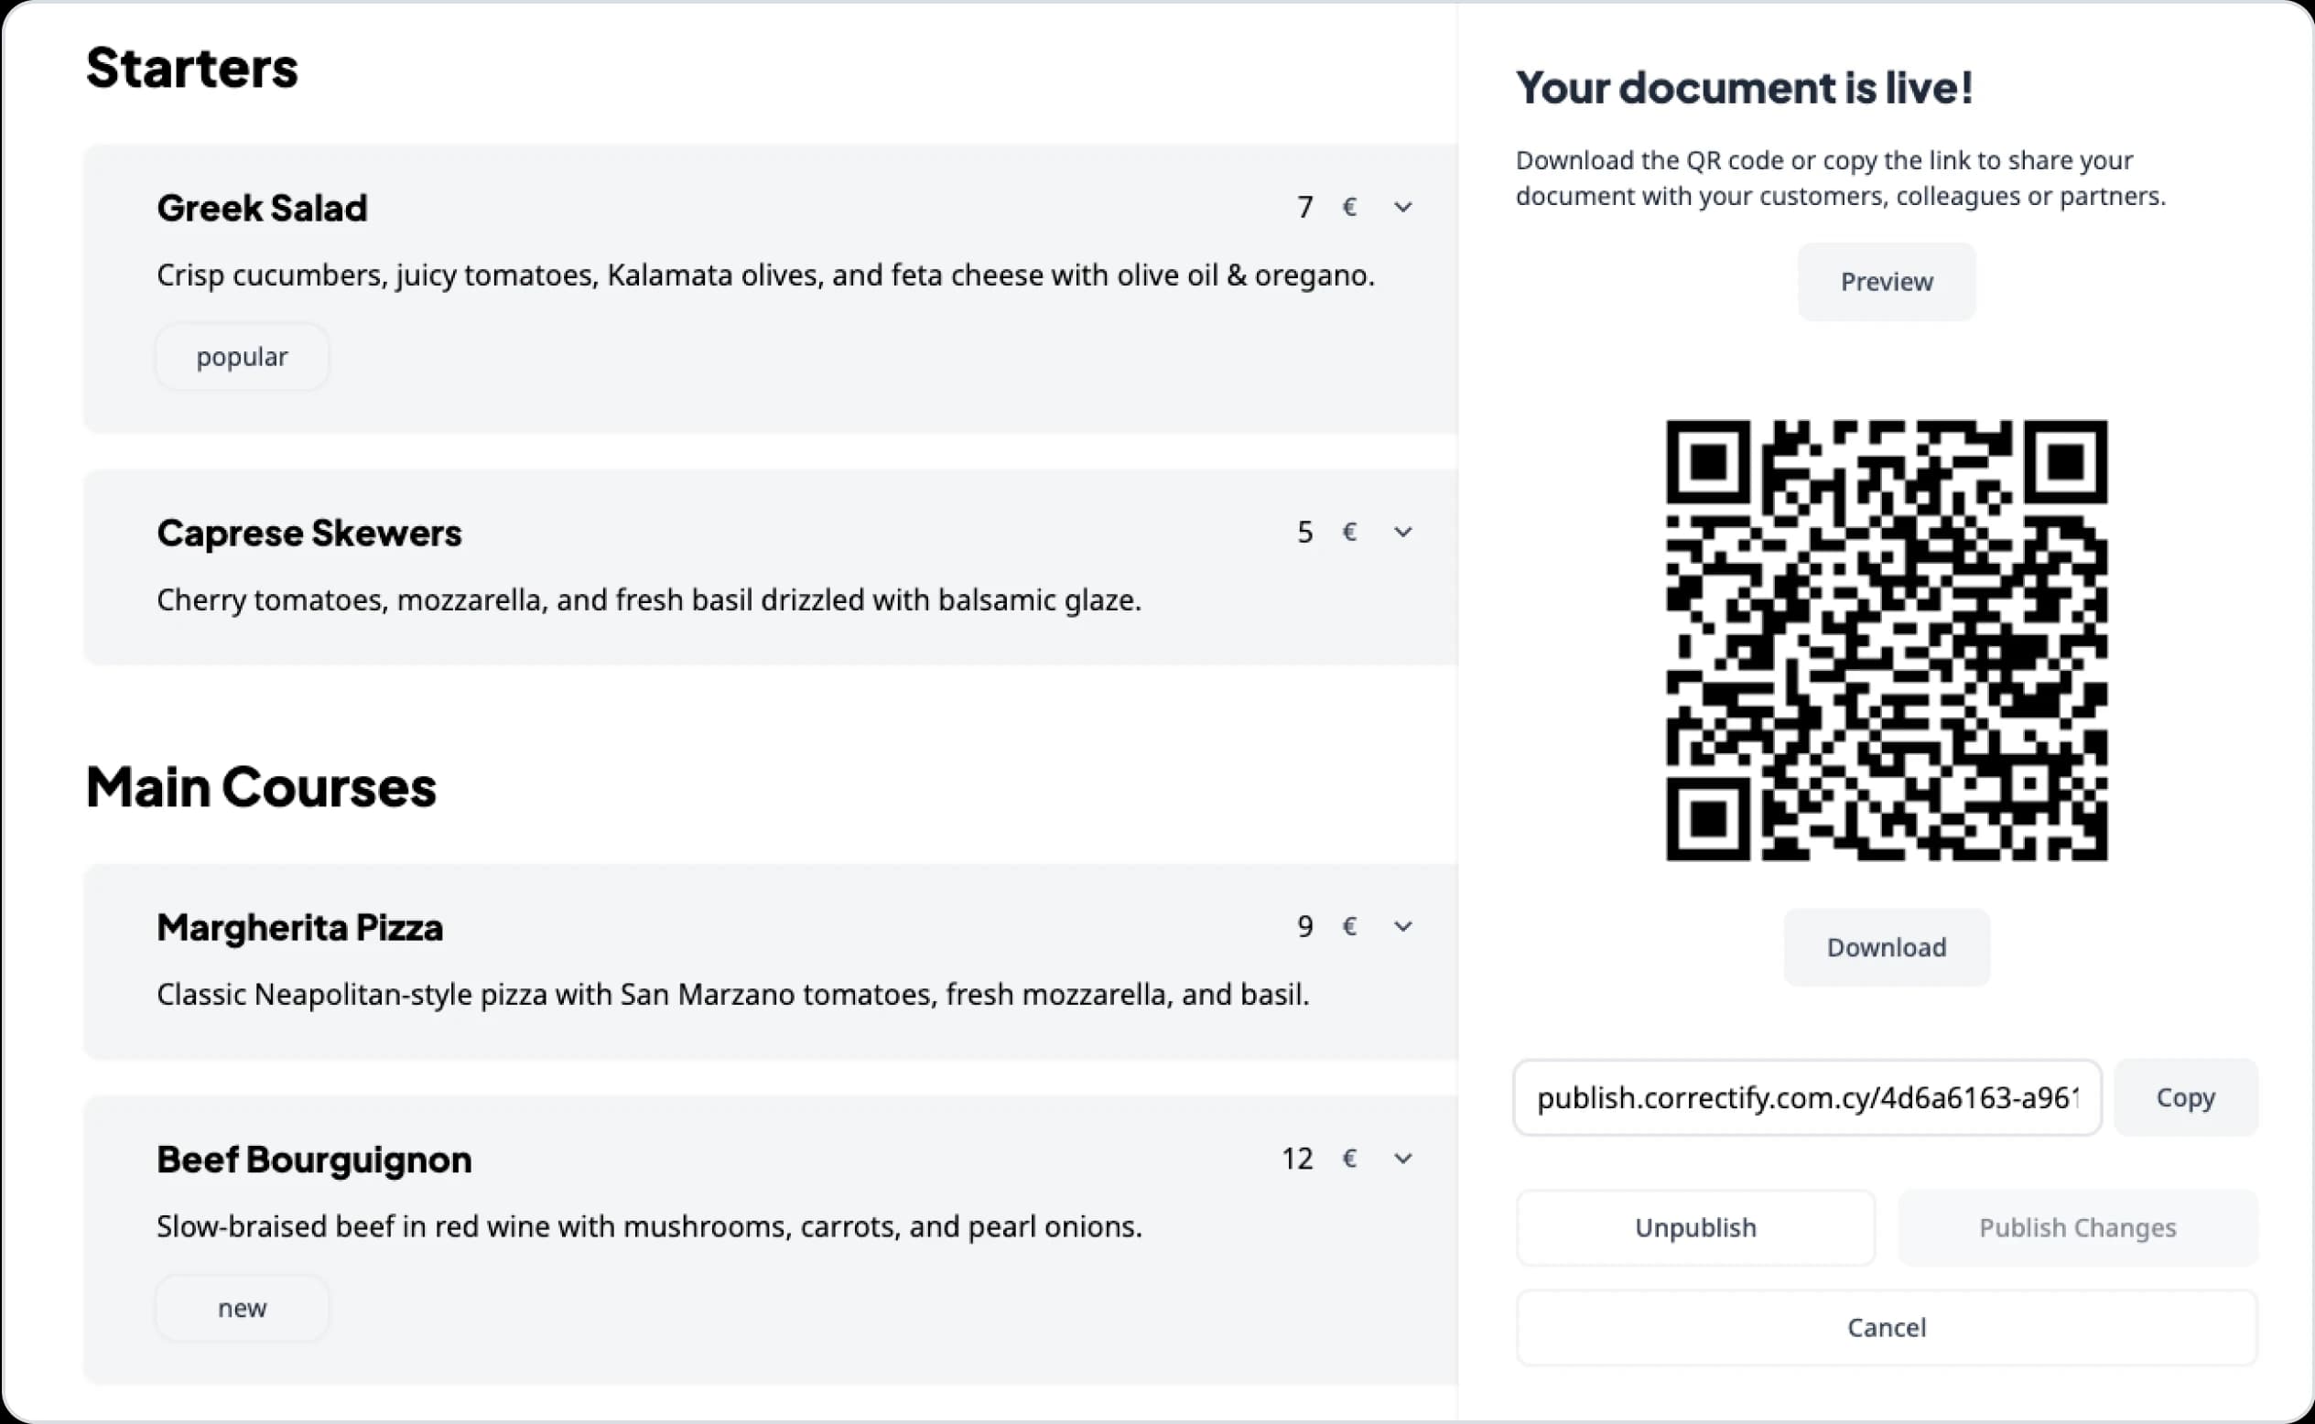Screen dimensions: 2315x1424
Task: Expand the Beef Bourguignon item chevron
Action: pos(1402,1159)
